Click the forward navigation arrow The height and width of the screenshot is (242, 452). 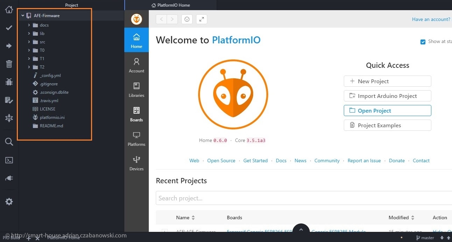[x=172, y=19]
